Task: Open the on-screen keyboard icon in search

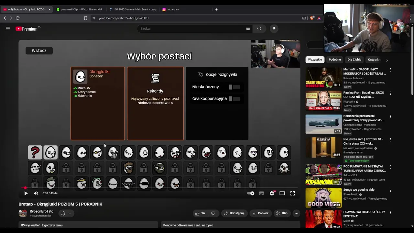Action: pos(248,28)
